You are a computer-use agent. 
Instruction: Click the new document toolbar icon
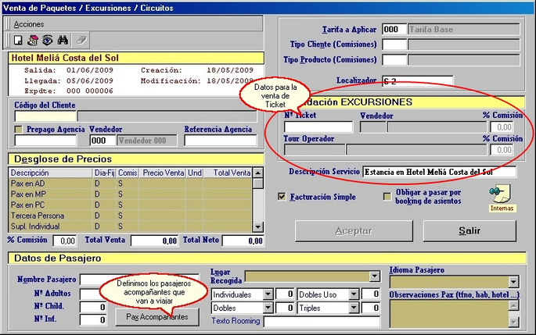click(x=18, y=40)
